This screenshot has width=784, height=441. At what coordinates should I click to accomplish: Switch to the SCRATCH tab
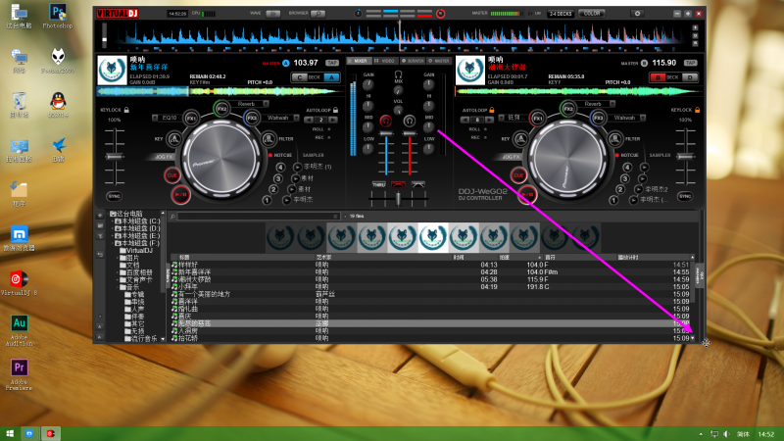414,61
